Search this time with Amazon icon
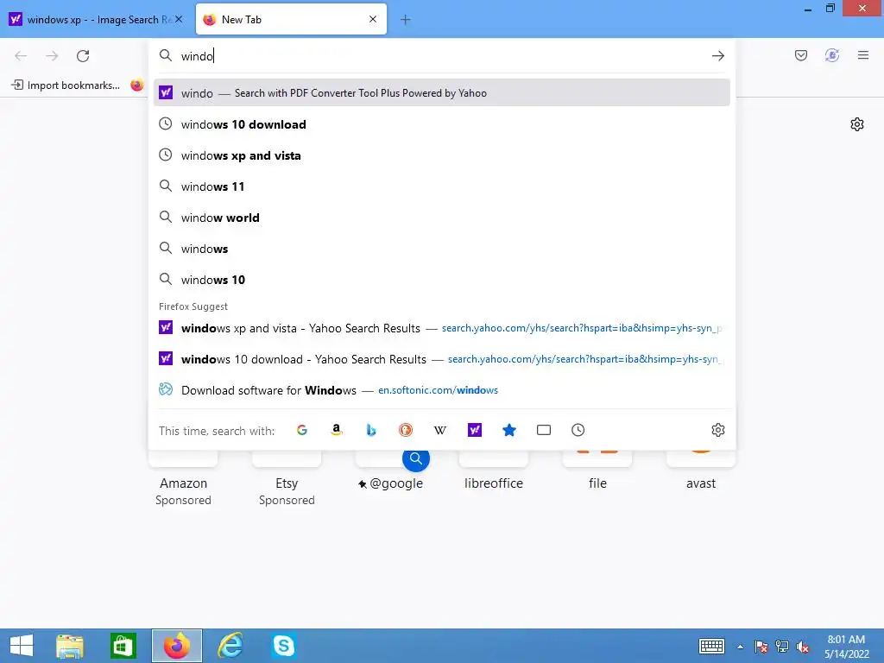 [x=337, y=430]
